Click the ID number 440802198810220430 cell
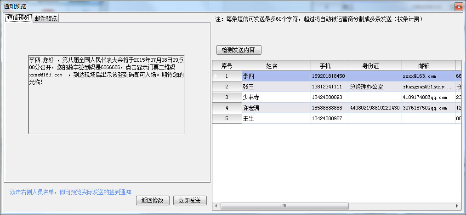This screenshot has width=466, height=215. (x=375, y=108)
